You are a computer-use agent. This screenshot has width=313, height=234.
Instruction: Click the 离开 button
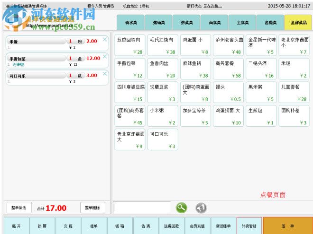(x=17, y=226)
